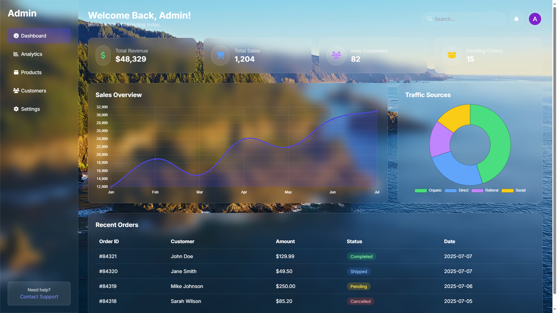
Task: Go to the Products page
Action: coord(31,72)
